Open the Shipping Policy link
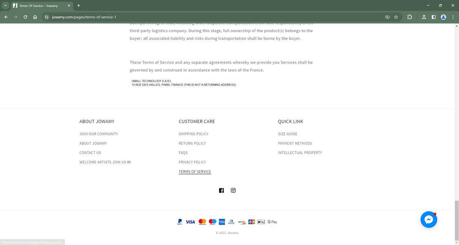The image size is (459, 245). point(194,134)
